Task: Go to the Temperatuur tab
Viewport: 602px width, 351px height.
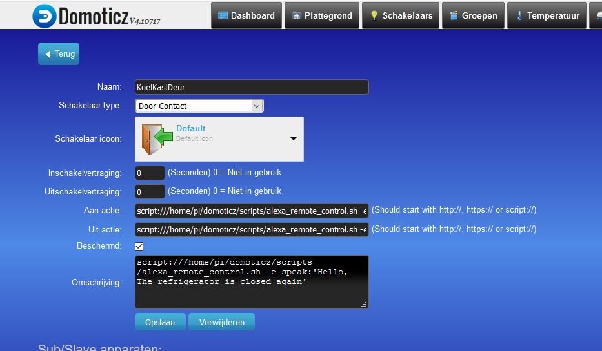Action: (547, 15)
